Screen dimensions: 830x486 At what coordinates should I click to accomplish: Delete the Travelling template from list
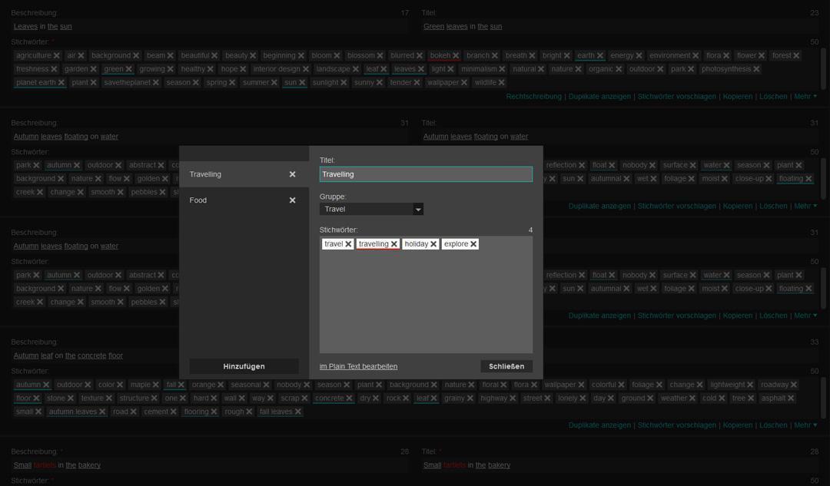(x=292, y=174)
